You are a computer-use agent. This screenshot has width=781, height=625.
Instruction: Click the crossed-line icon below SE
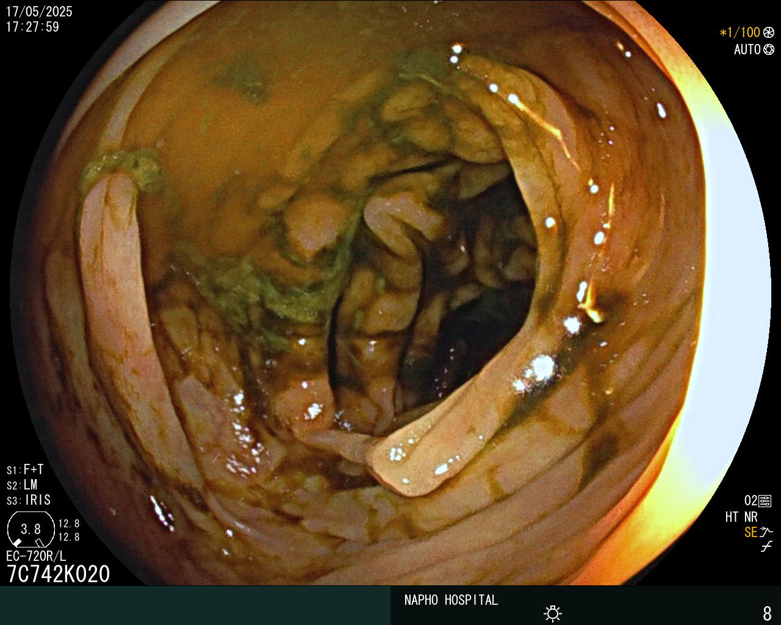(766, 547)
